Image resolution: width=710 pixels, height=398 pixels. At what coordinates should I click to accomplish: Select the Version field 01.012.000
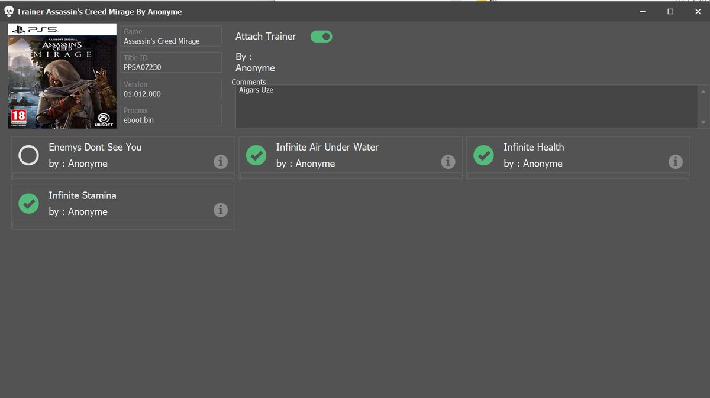(x=171, y=89)
